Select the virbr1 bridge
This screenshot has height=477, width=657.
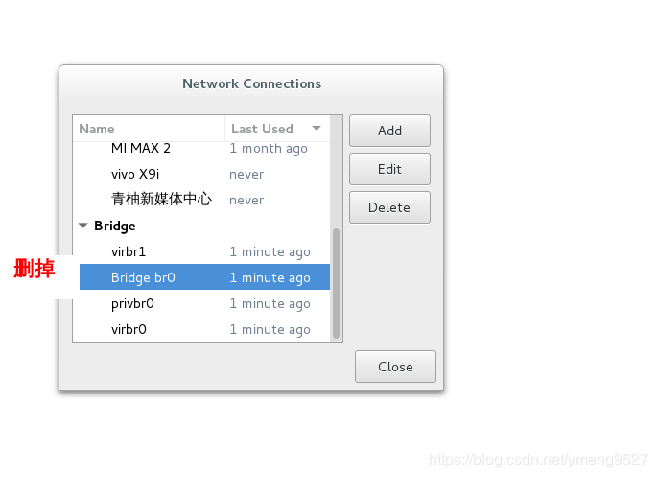click(129, 252)
